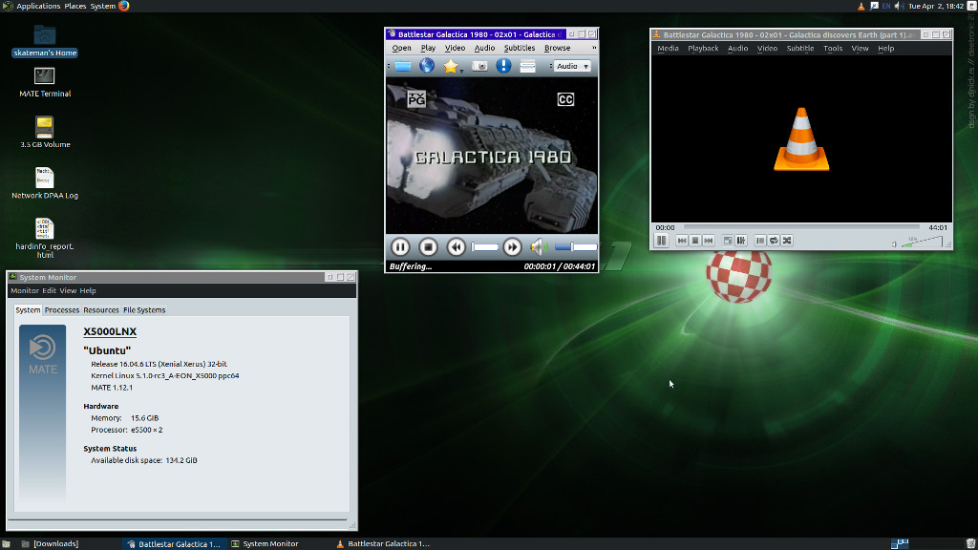The width and height of the screenshot is (978, 550).
Task: Toggle the VLC playlist button
Action: [x=759, y=241]
